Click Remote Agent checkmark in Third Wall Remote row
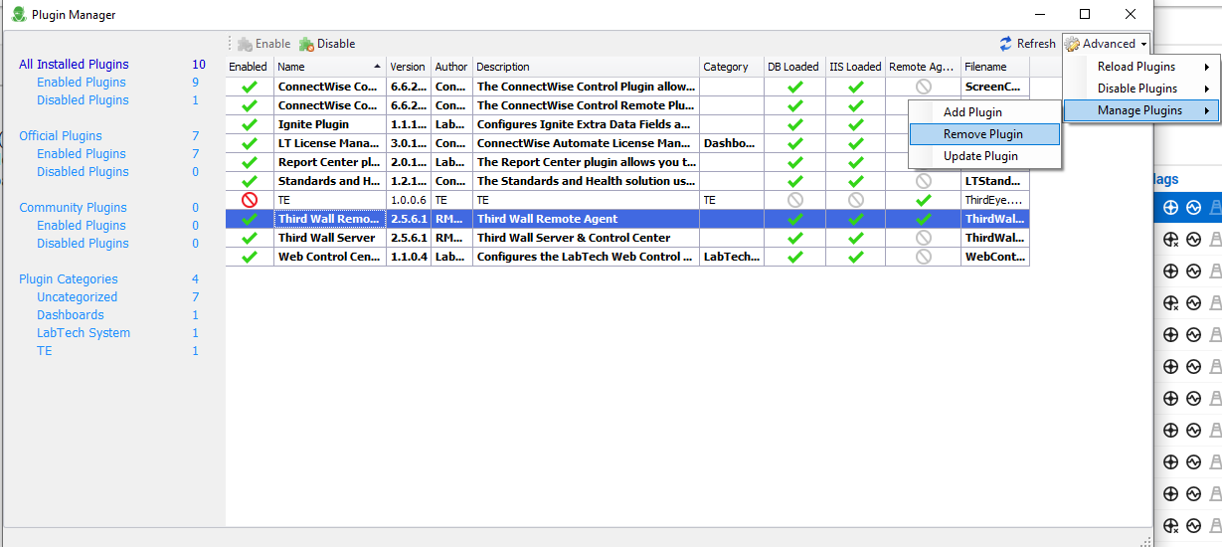 pyautogui.click(x=923, y=219)
